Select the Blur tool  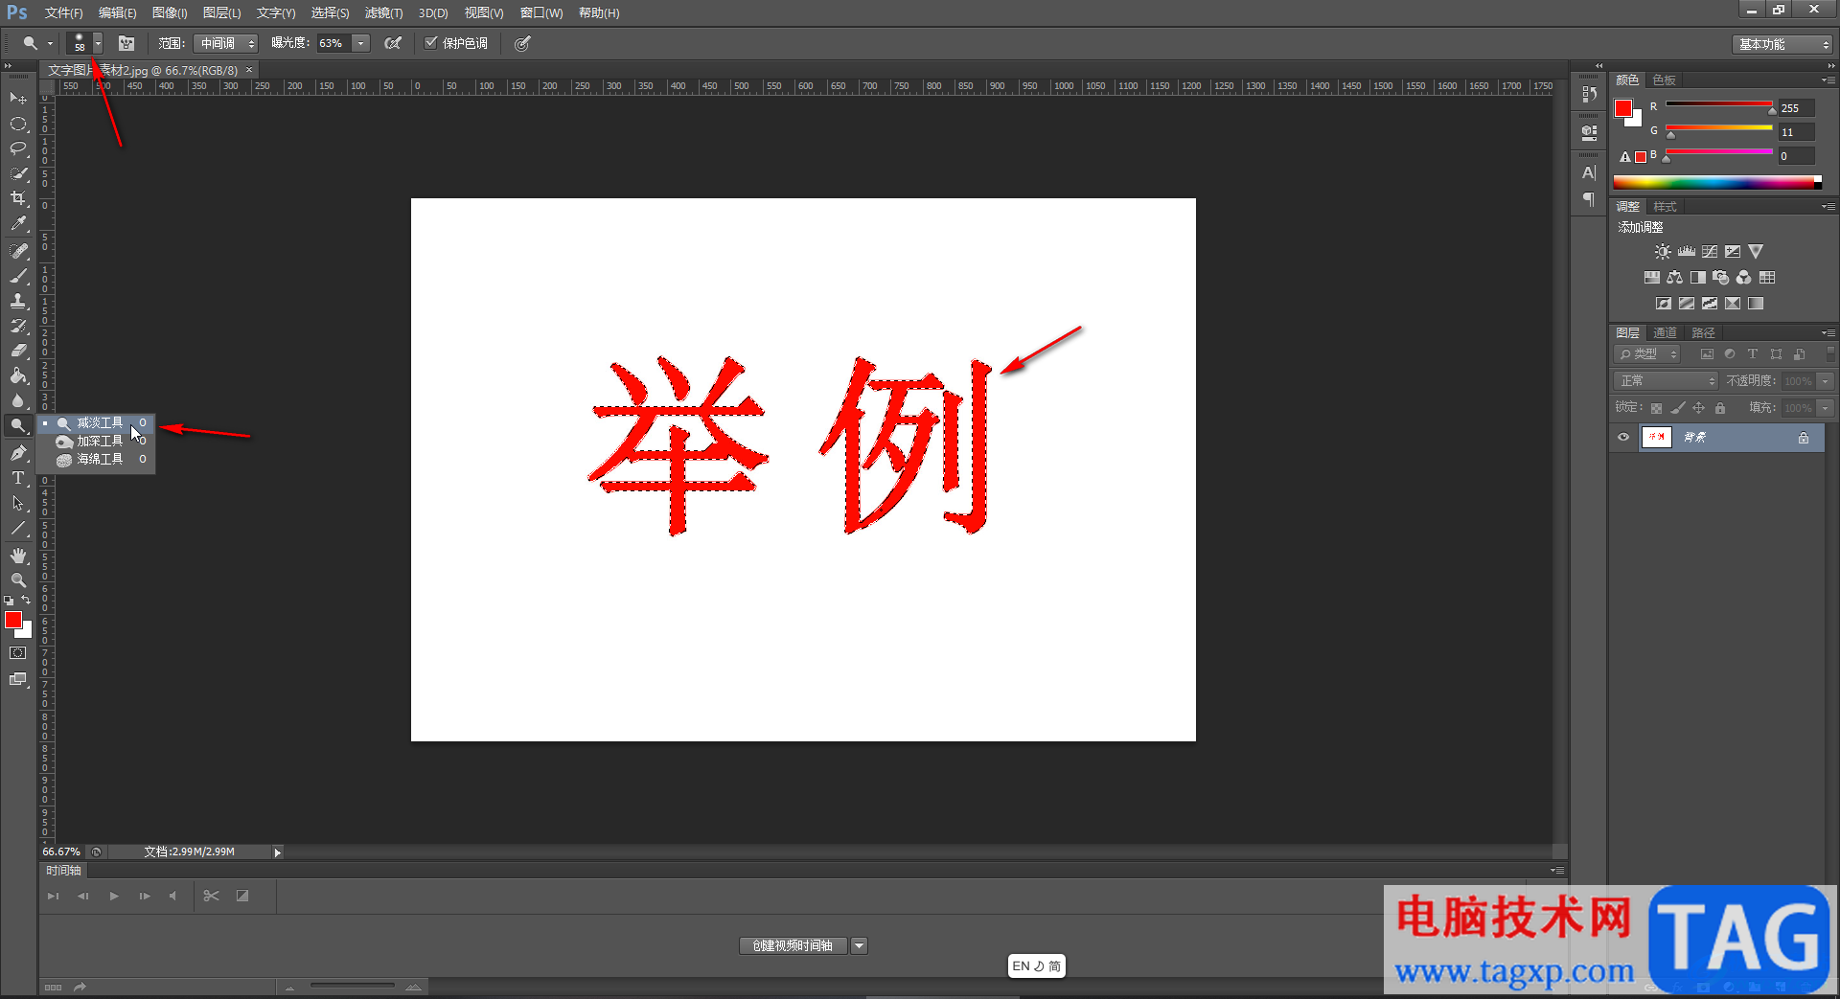tap(18, 400)
